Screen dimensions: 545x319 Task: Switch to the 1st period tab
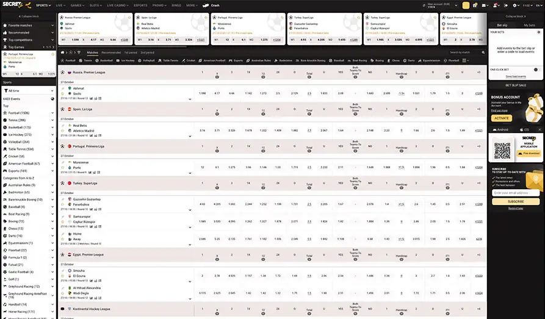131,52
